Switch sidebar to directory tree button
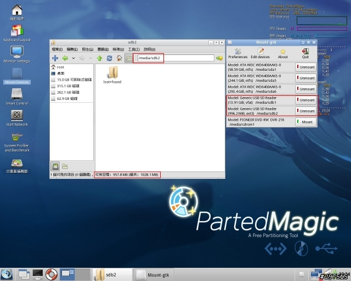 point(65,166)
